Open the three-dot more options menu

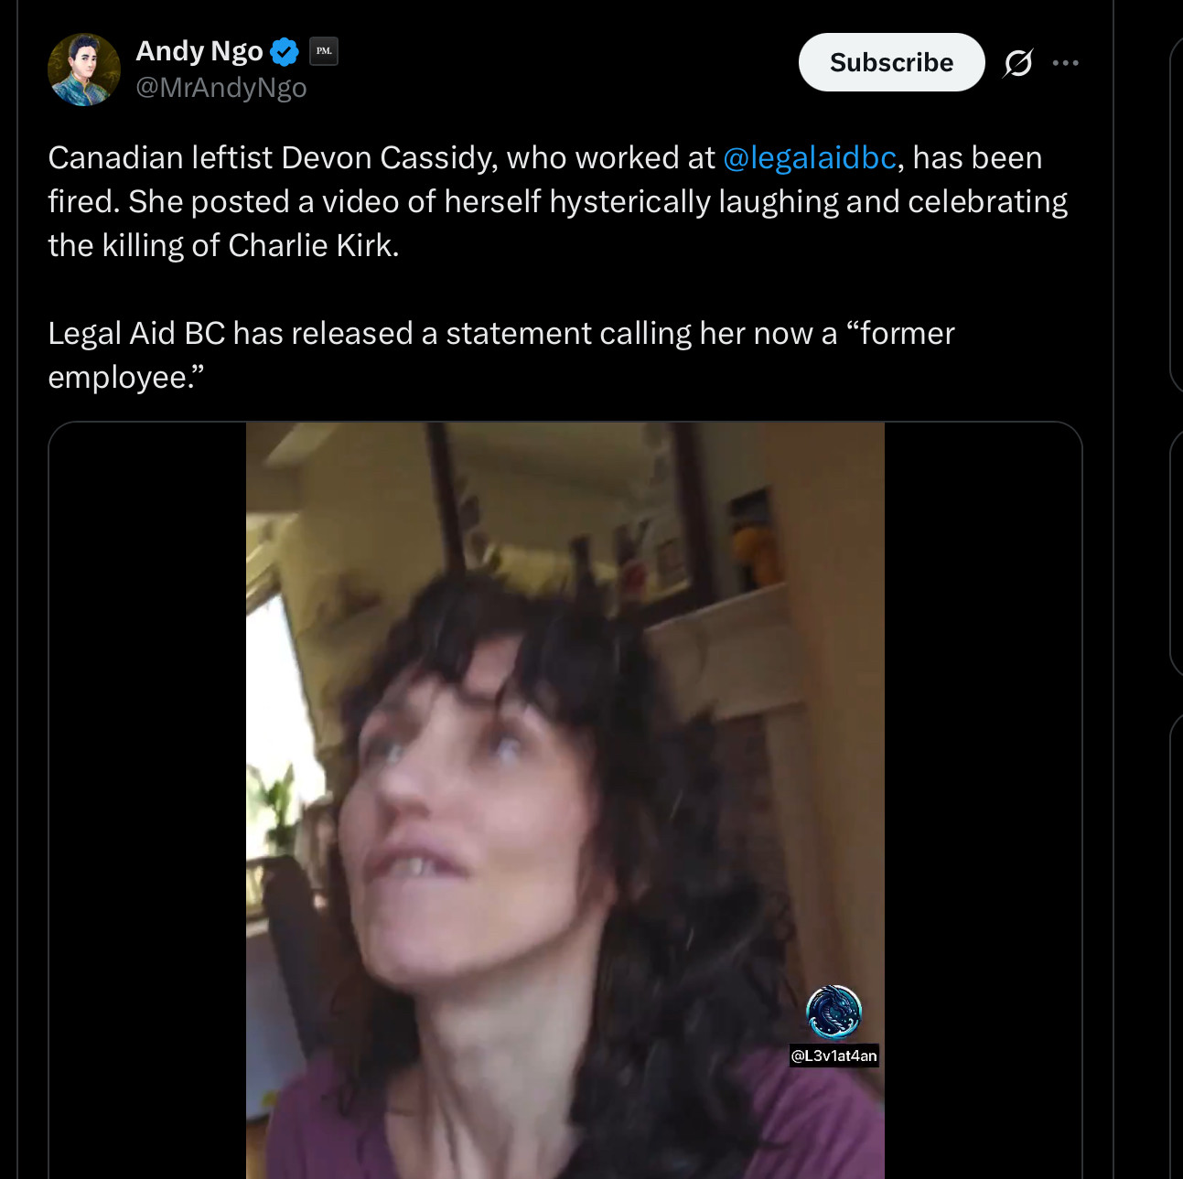click(x=1065, y=63)
